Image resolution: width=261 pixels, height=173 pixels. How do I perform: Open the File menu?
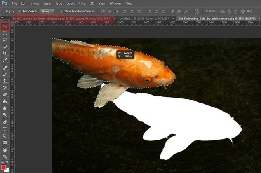tap(14, 3)
